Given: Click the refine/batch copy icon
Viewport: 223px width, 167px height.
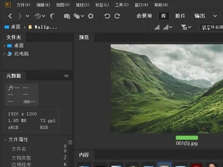Looking at the screenshot, I should click(x=77, y=16).
